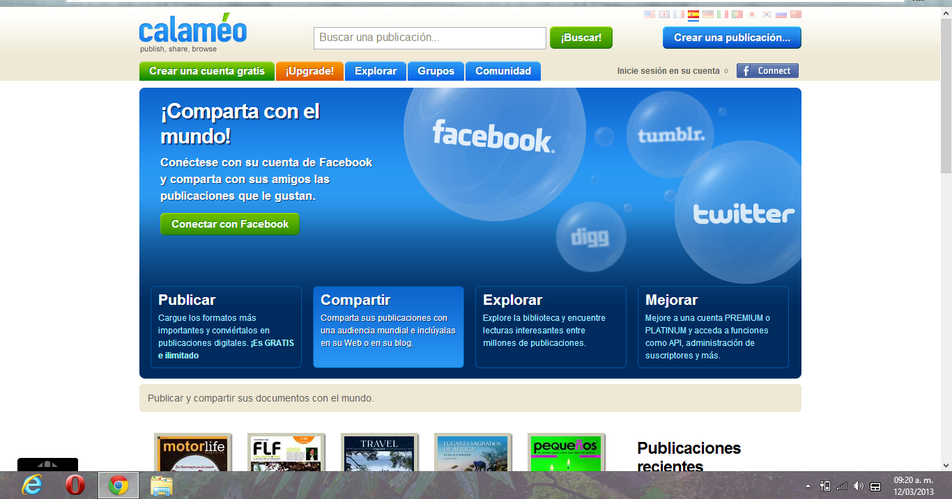
Task: Click the Calaméo logo
Action: click(x=193, y=31)
